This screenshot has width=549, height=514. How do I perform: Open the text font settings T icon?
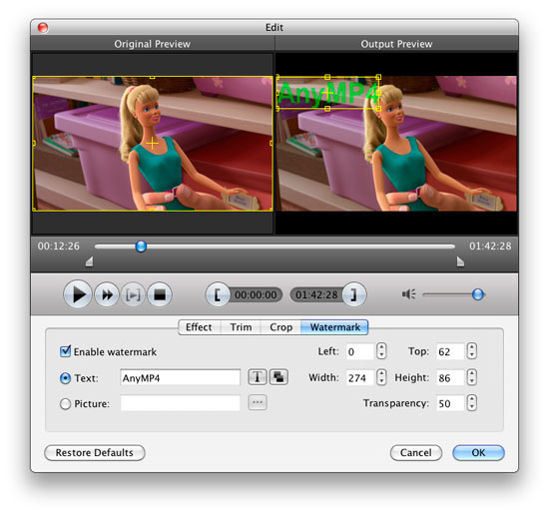tap(258, 377)
